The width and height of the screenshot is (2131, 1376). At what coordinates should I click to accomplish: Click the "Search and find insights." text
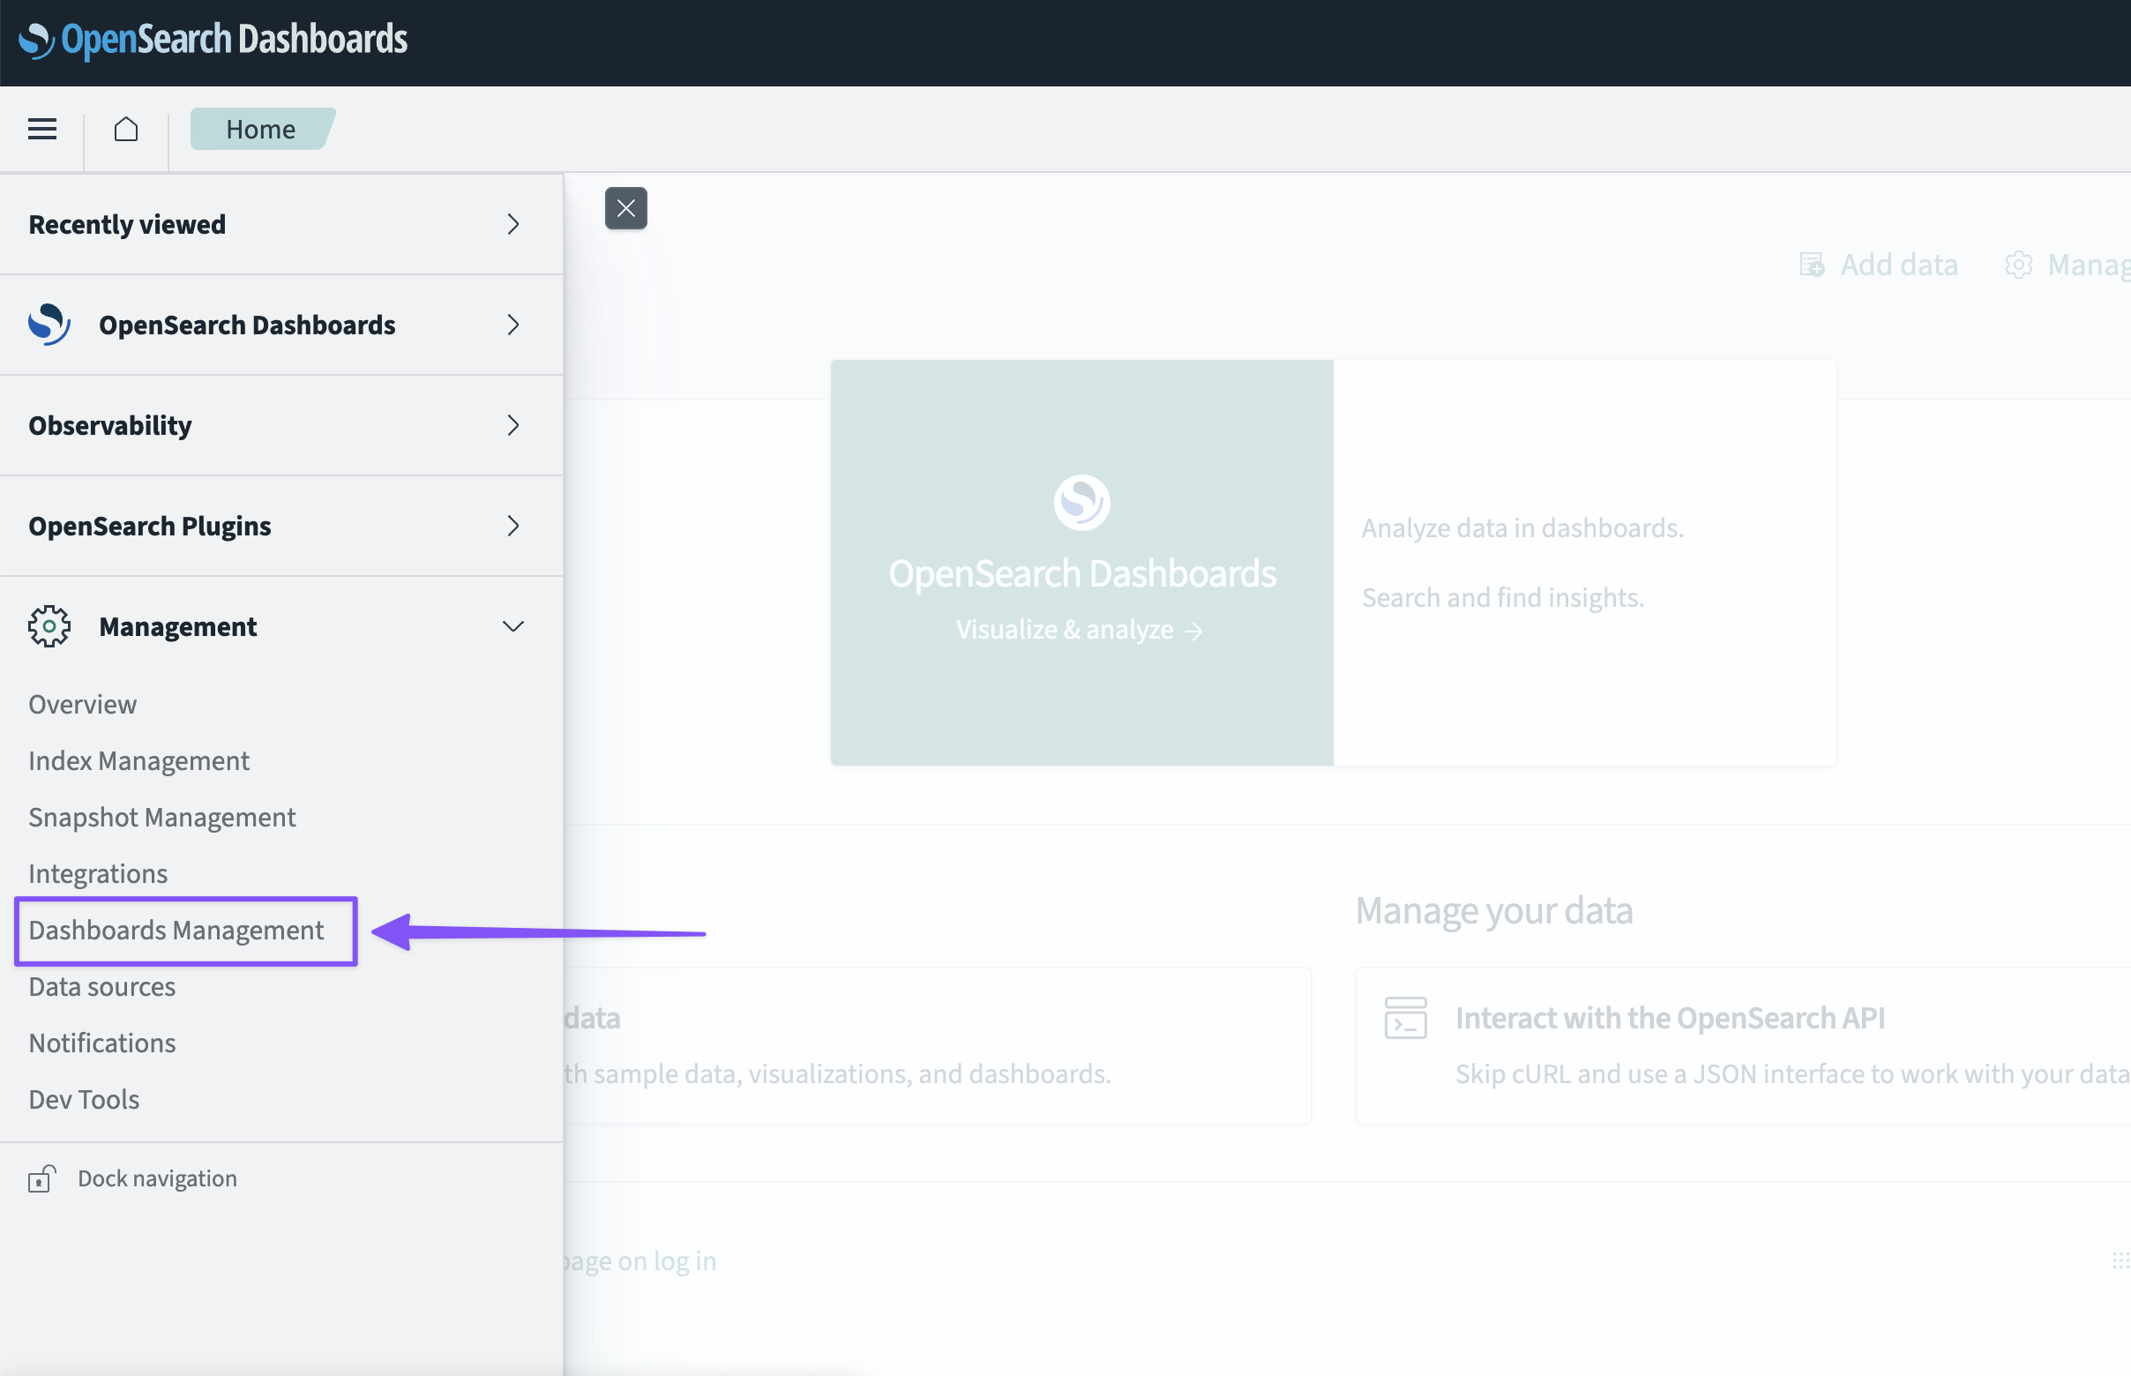click(1503, 598)
